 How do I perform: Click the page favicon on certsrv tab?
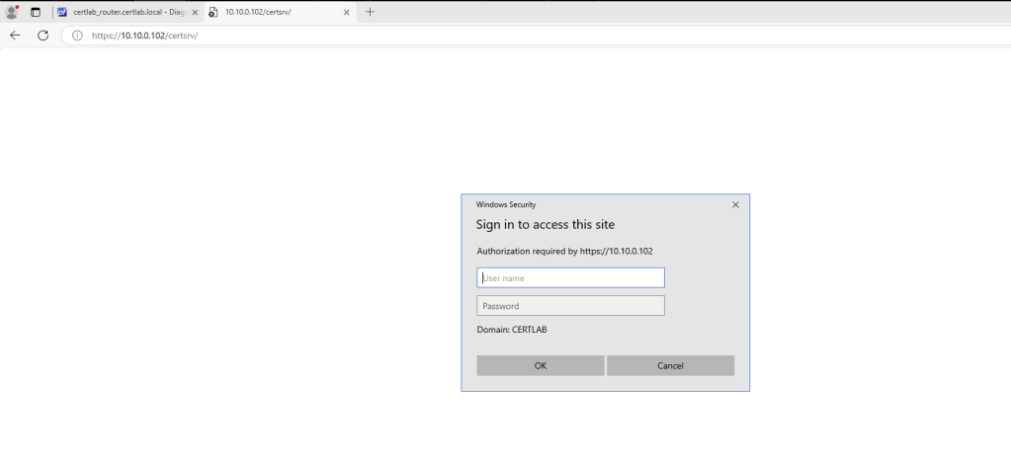click(213, 12)
